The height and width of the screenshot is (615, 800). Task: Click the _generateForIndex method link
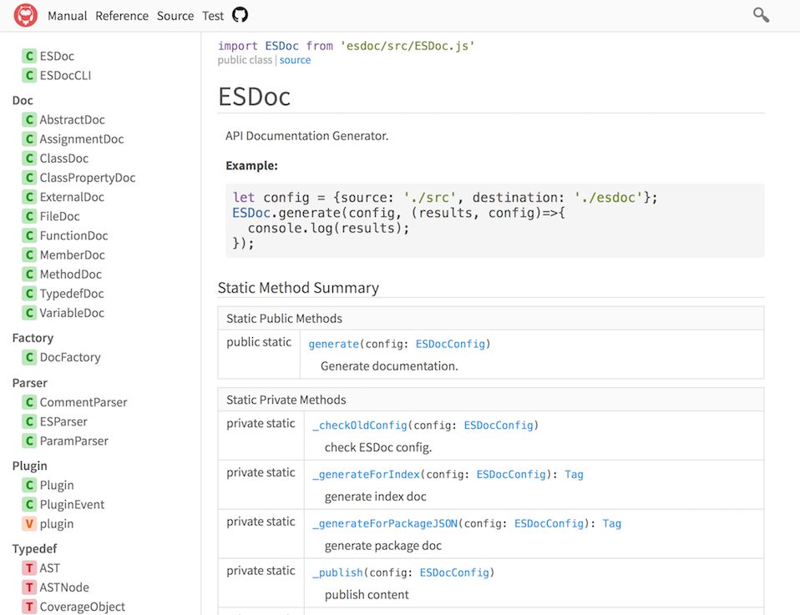(365, 474)
